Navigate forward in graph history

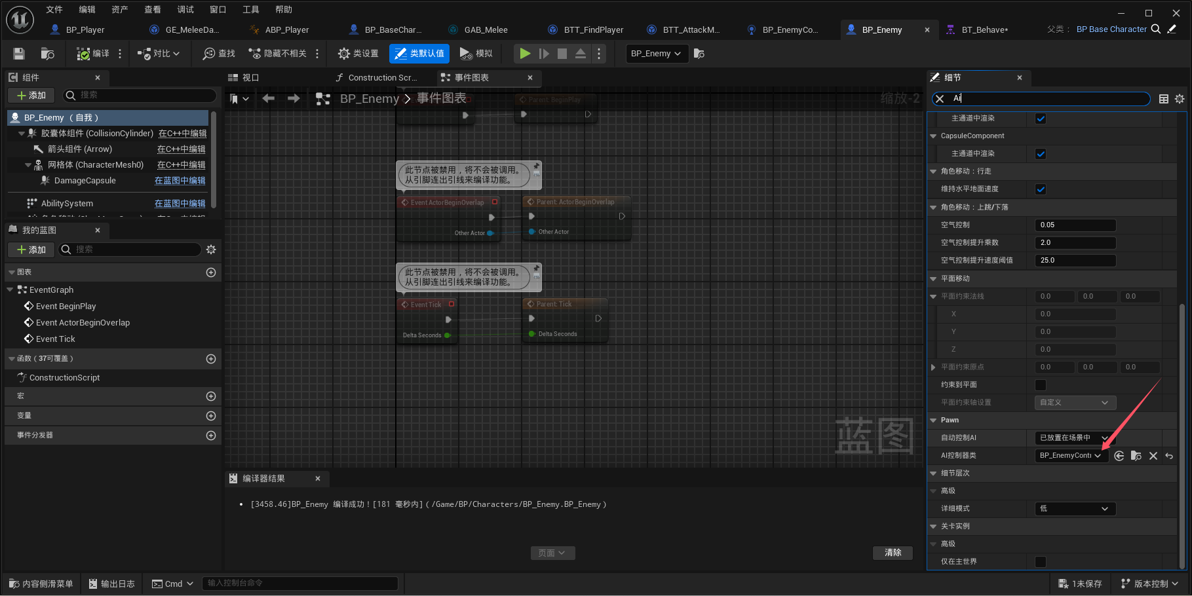pyautogui.click(x=294, y=98)
